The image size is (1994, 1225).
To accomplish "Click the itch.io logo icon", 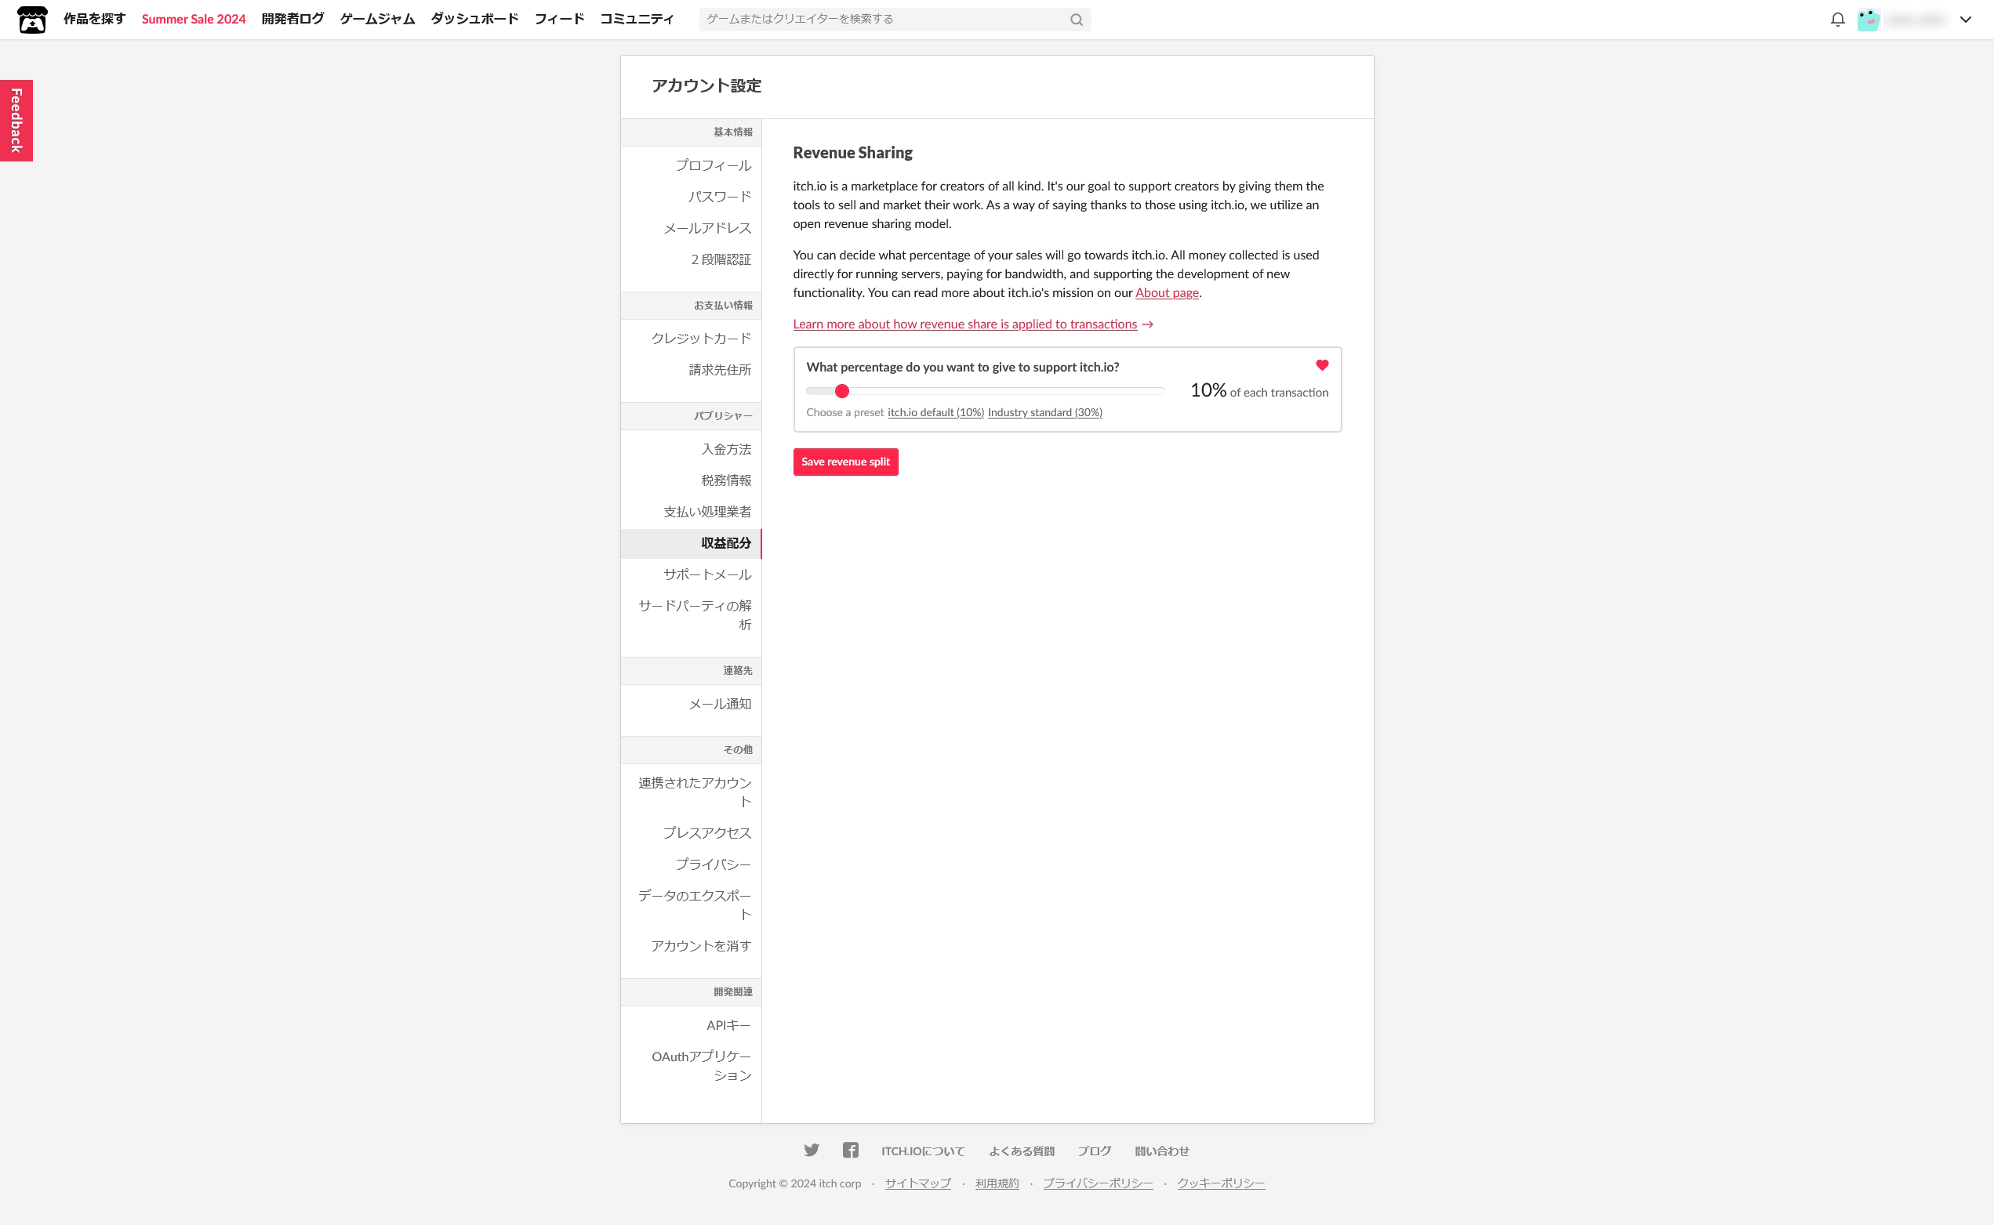I will [32, 20].
